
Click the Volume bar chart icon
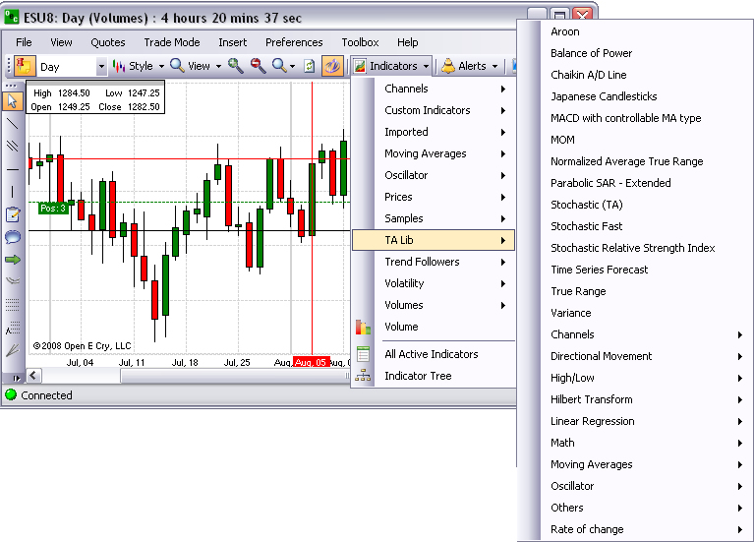[363, 327]
